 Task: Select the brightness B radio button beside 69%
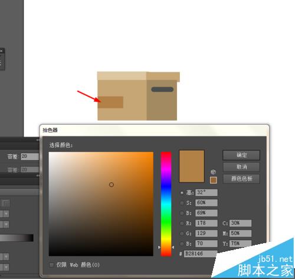click(x=182, y=213)
